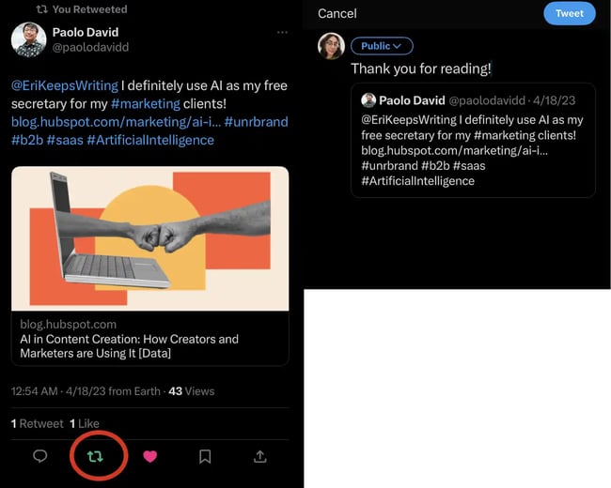This screenshot has height=488, width=611.
Task: Open the three-dot more options menu
Action: tap(282, 33)
